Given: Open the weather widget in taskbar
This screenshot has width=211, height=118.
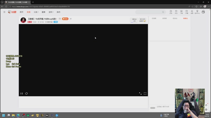Looking at the screenshot, I should pyautogui.click(x=165, y=115).
